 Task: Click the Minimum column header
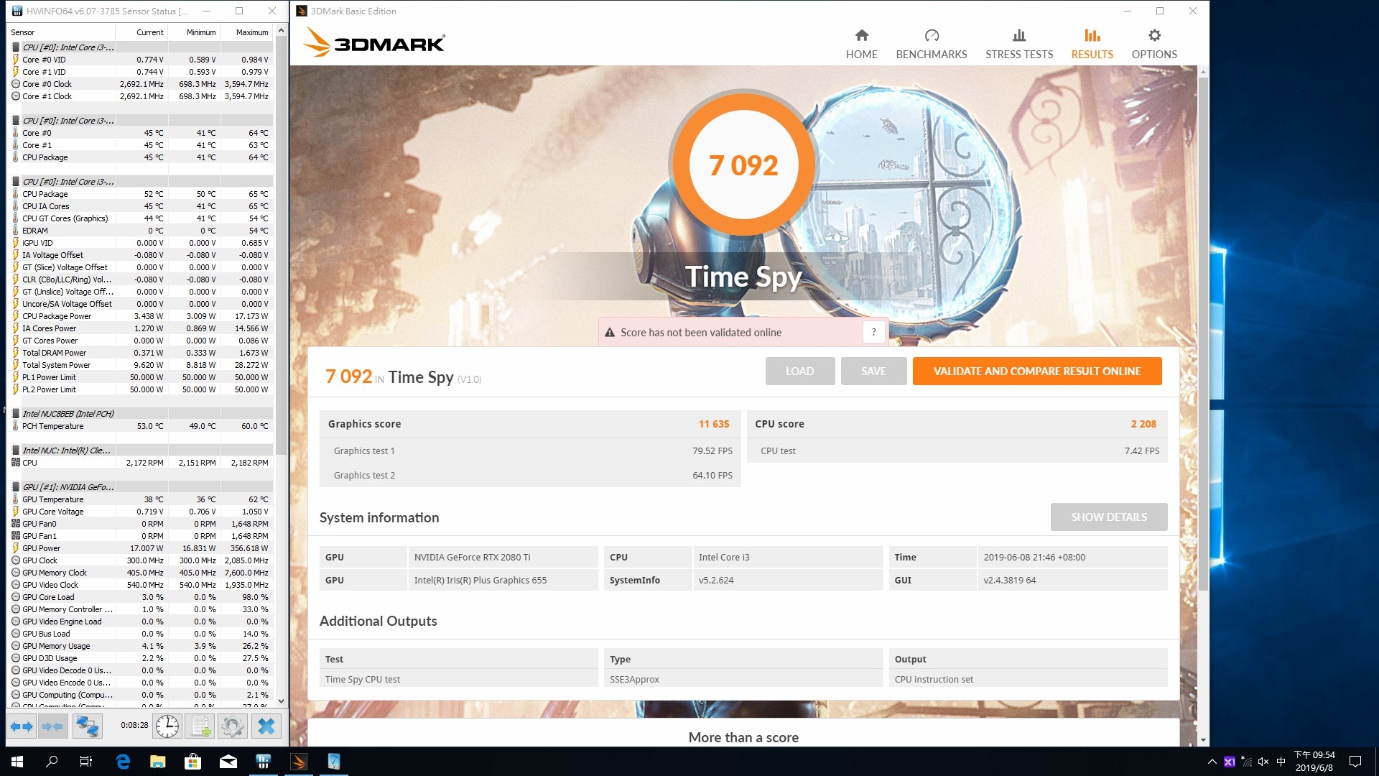pyautogui.click(x=194, y=32)
